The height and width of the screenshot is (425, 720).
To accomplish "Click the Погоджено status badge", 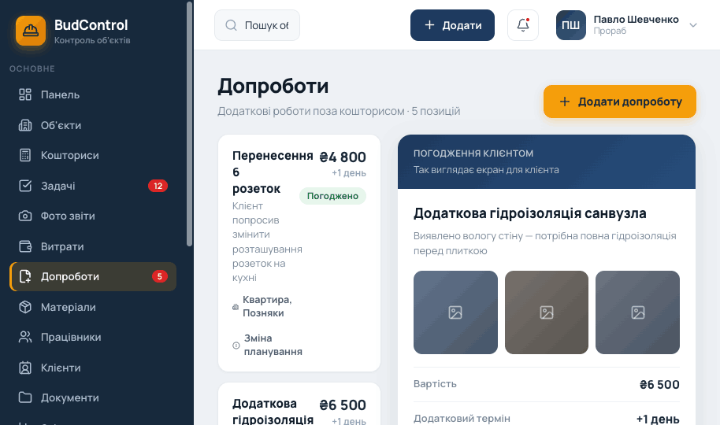I will coord(332,196).
